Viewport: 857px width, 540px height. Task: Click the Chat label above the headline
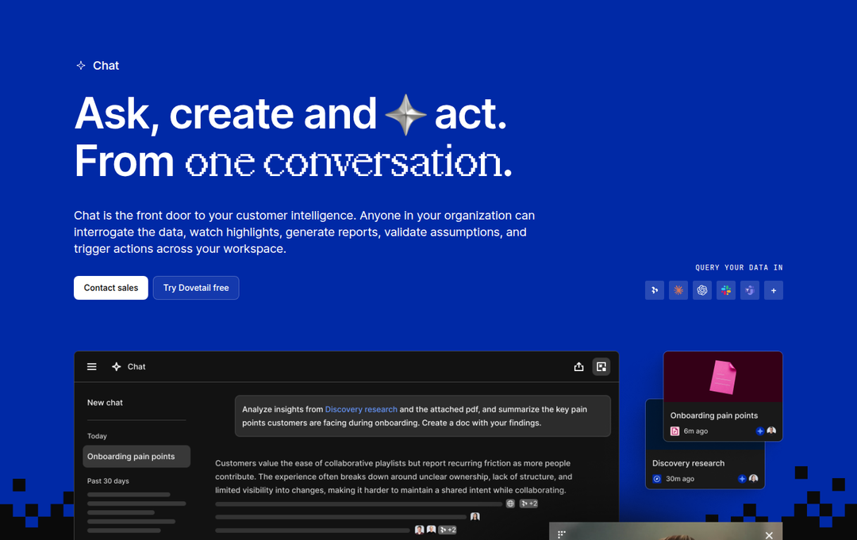[106, 66]
